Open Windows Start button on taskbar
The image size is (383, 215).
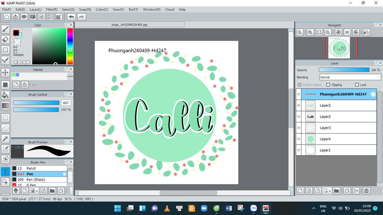tap(117, 208)
